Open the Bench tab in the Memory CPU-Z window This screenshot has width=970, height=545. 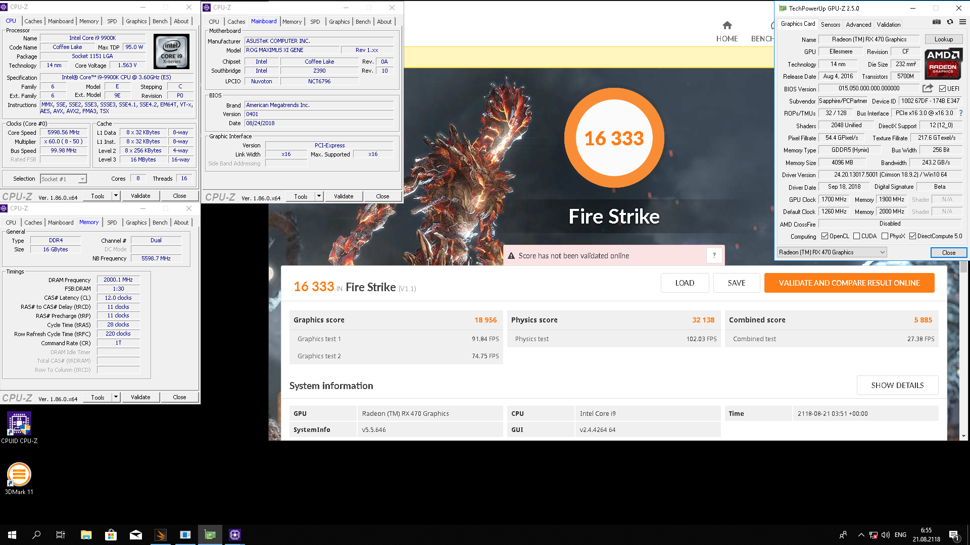pos(160,223)
